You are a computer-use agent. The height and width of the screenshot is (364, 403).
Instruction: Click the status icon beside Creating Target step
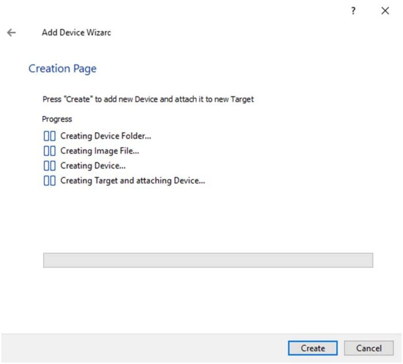[50, 181]
